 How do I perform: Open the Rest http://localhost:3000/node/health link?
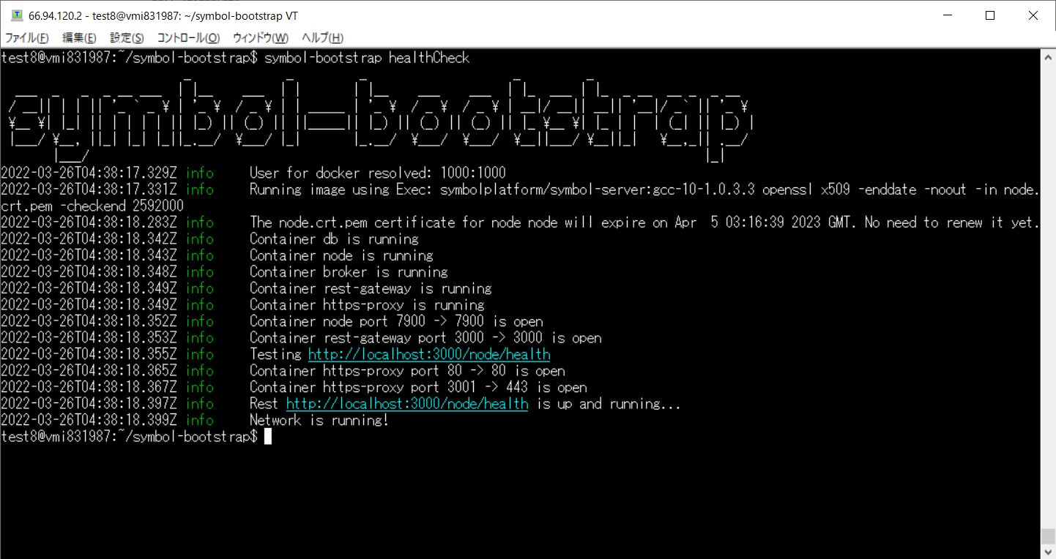tap(407, 404)
